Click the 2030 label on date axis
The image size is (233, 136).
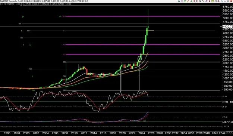click(168, 133)
